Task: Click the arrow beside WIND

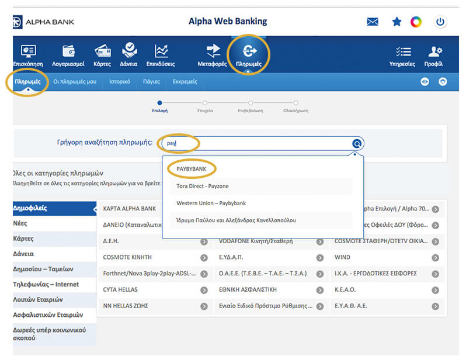Action: click(x=435, y=258)
